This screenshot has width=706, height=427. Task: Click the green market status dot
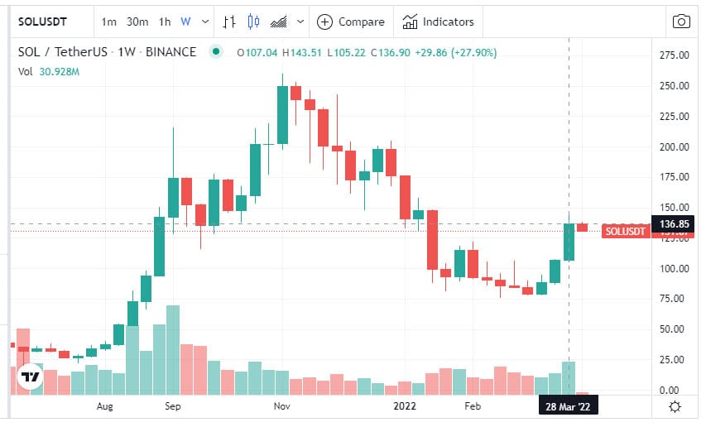tap(216, 52)
